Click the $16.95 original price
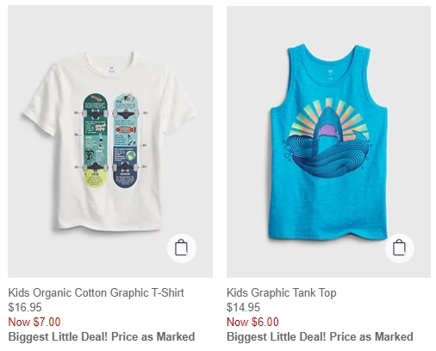 (25, 307)
